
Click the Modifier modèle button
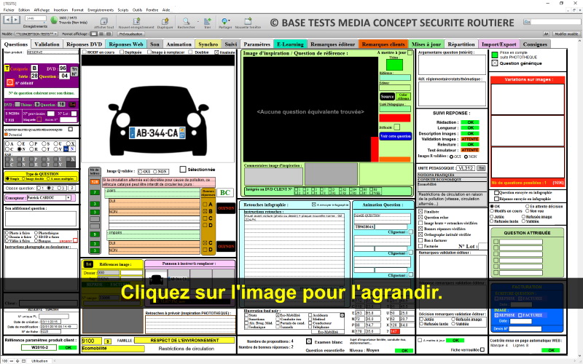pos(566,33)
